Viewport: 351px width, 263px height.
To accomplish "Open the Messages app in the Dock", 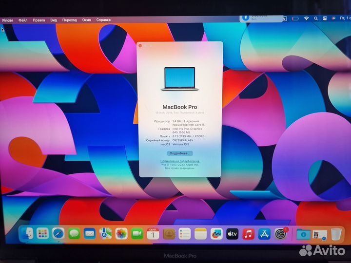I will (74, 234).
